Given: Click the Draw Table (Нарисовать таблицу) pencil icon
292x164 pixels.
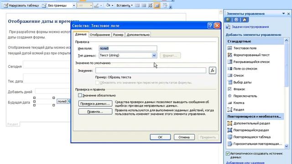Looking at the screenshot, I should coord(6,5).
